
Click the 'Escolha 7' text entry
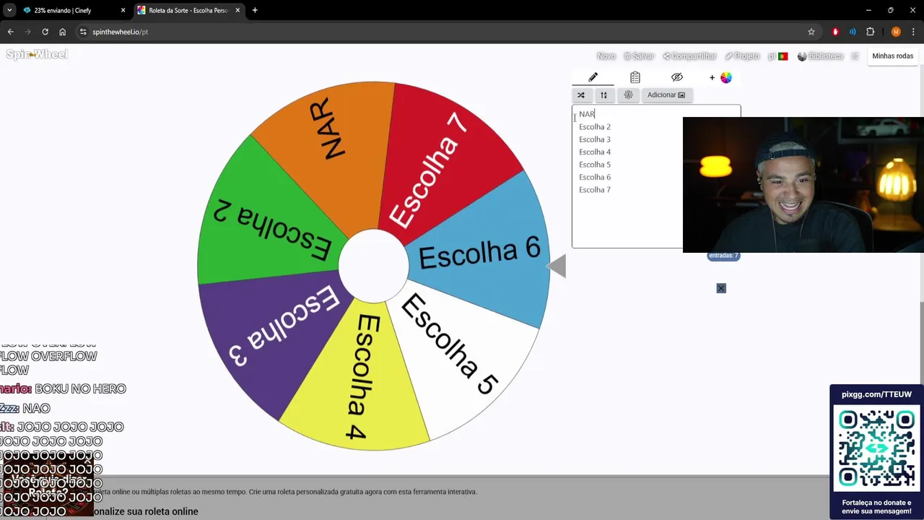595,190
